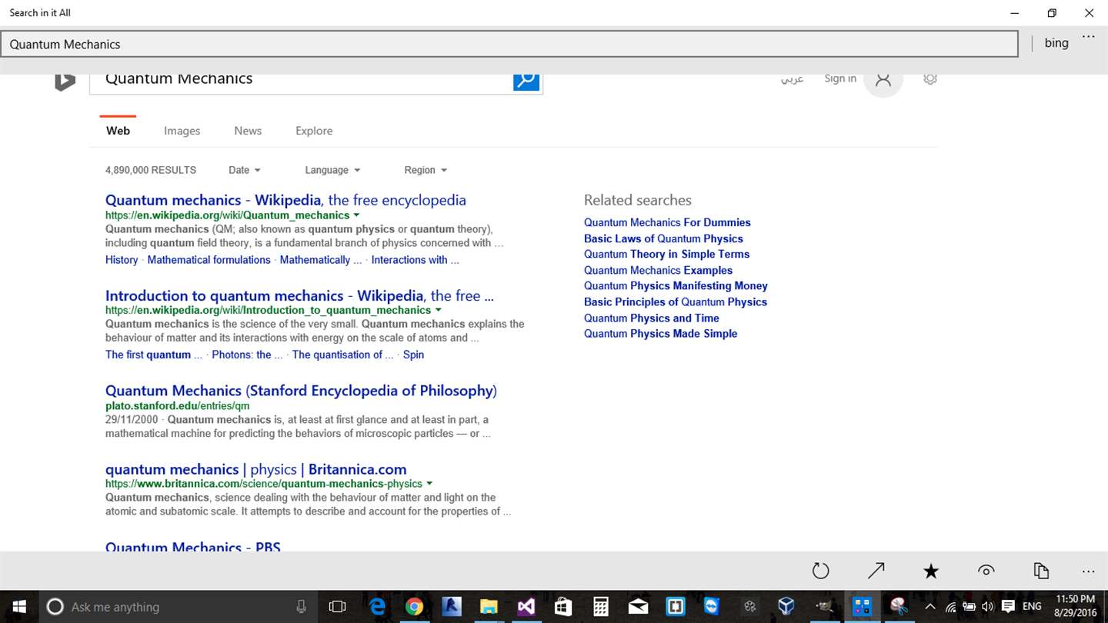Select the Web tab
This screenshot has height=623, width=1108.
coord(118,131)
